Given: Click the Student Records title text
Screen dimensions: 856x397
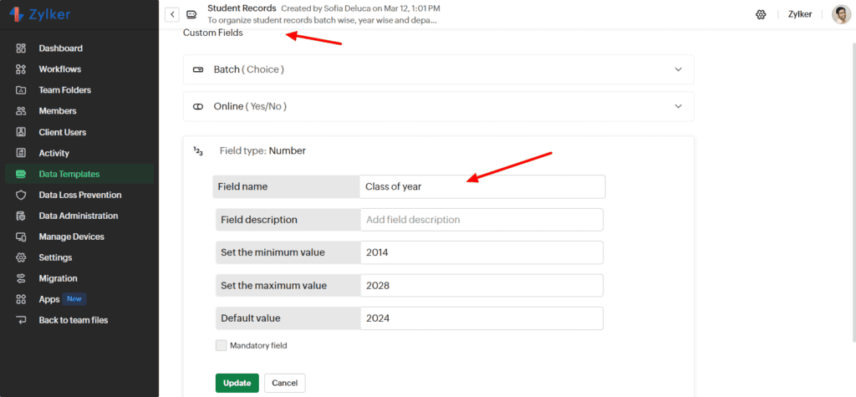Looking at the screenshot, I should pyautogui.click(x=242, y=8).
